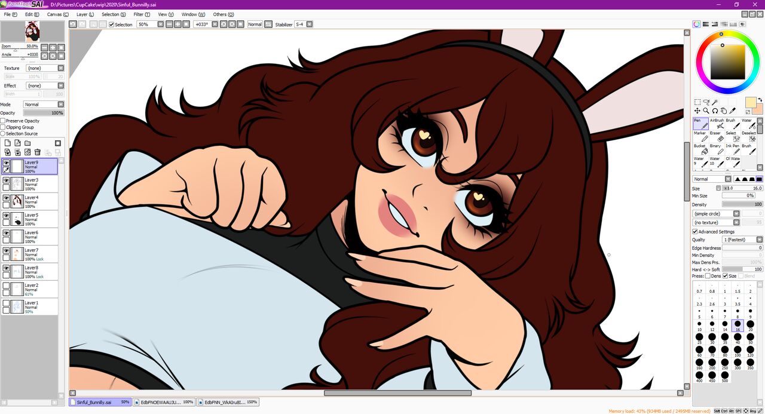
Task: Choose the Bucket fill tool
Action: [x=700, y=149]
